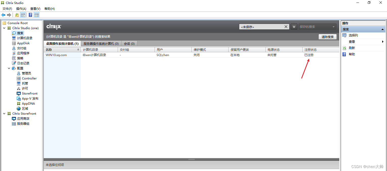The height and width of the screenshot is (171, 387).
Task: Select the WIN10.sq.com machine row
Action: 191,55
